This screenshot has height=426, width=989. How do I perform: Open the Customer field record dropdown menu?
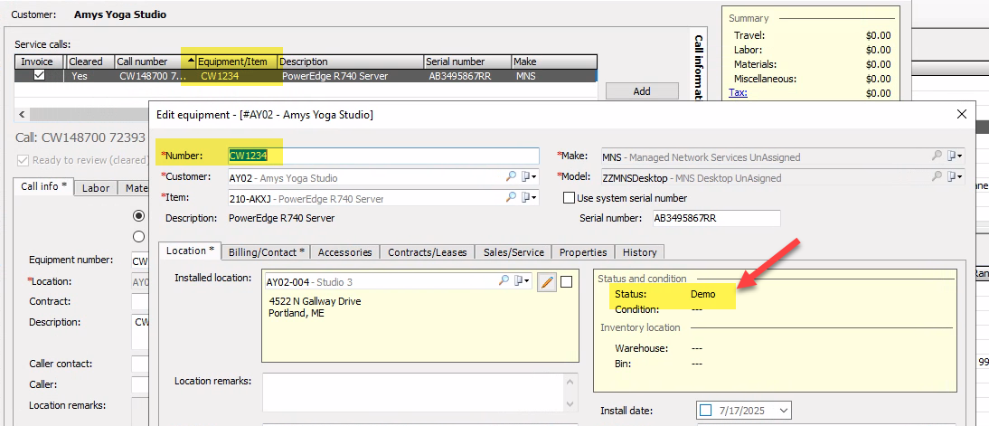point(530,177)
